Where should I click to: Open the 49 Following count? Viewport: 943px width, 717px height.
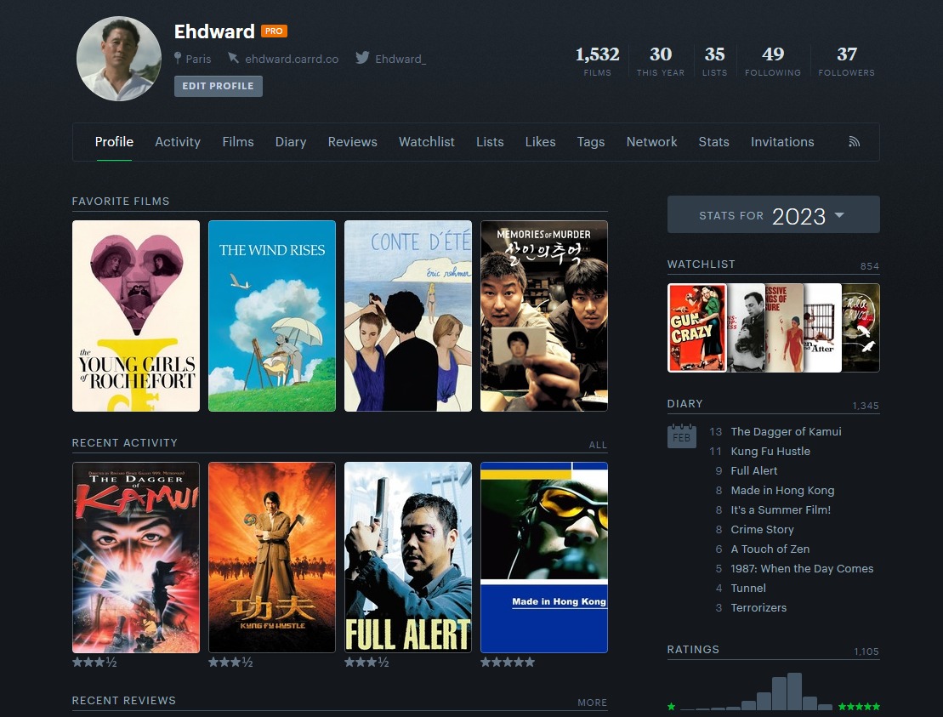pyautogui.click(x=773, y=60)
